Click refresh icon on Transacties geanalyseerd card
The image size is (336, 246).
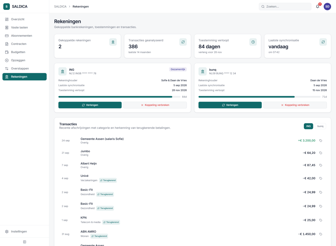click(183, 42)
